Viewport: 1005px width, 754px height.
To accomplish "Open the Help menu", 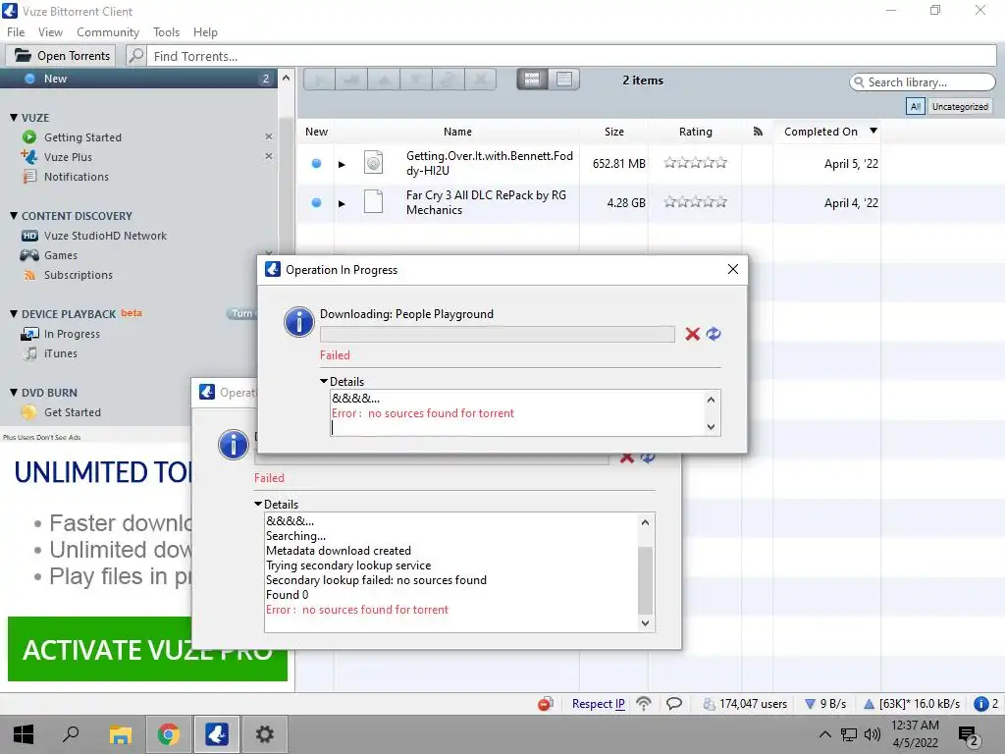I will point(205,32).
